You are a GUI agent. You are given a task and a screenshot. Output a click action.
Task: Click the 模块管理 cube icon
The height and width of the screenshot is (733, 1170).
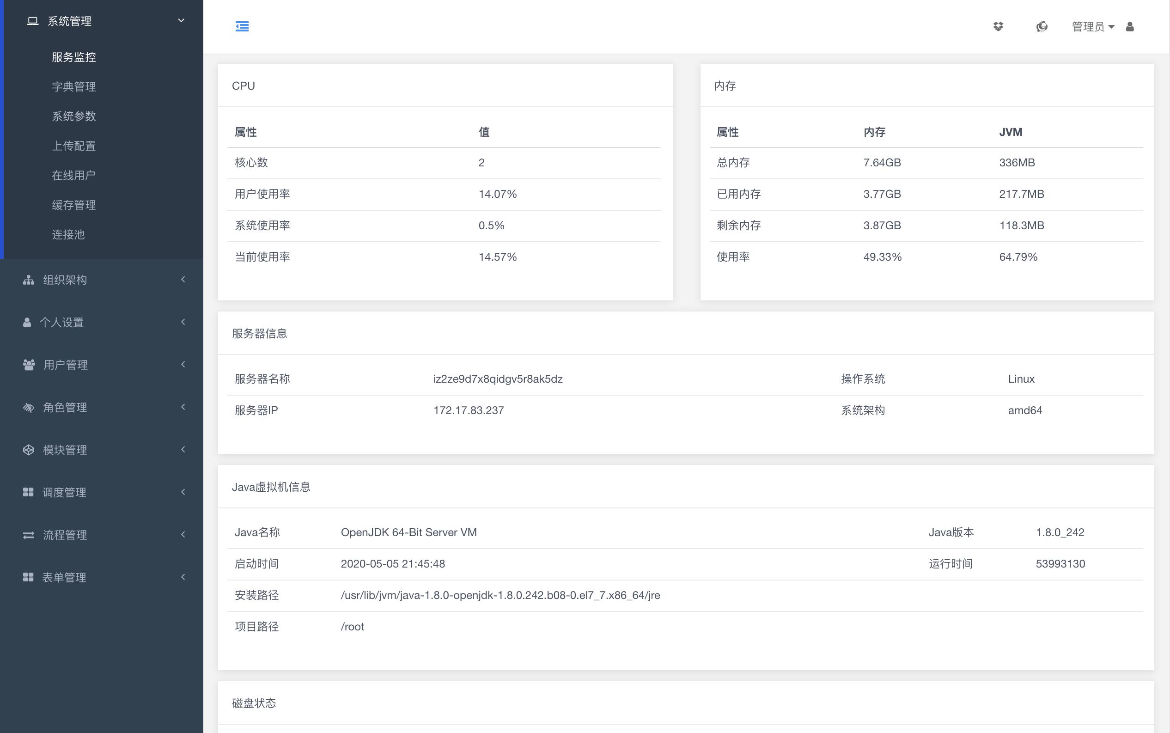point(29,449)
